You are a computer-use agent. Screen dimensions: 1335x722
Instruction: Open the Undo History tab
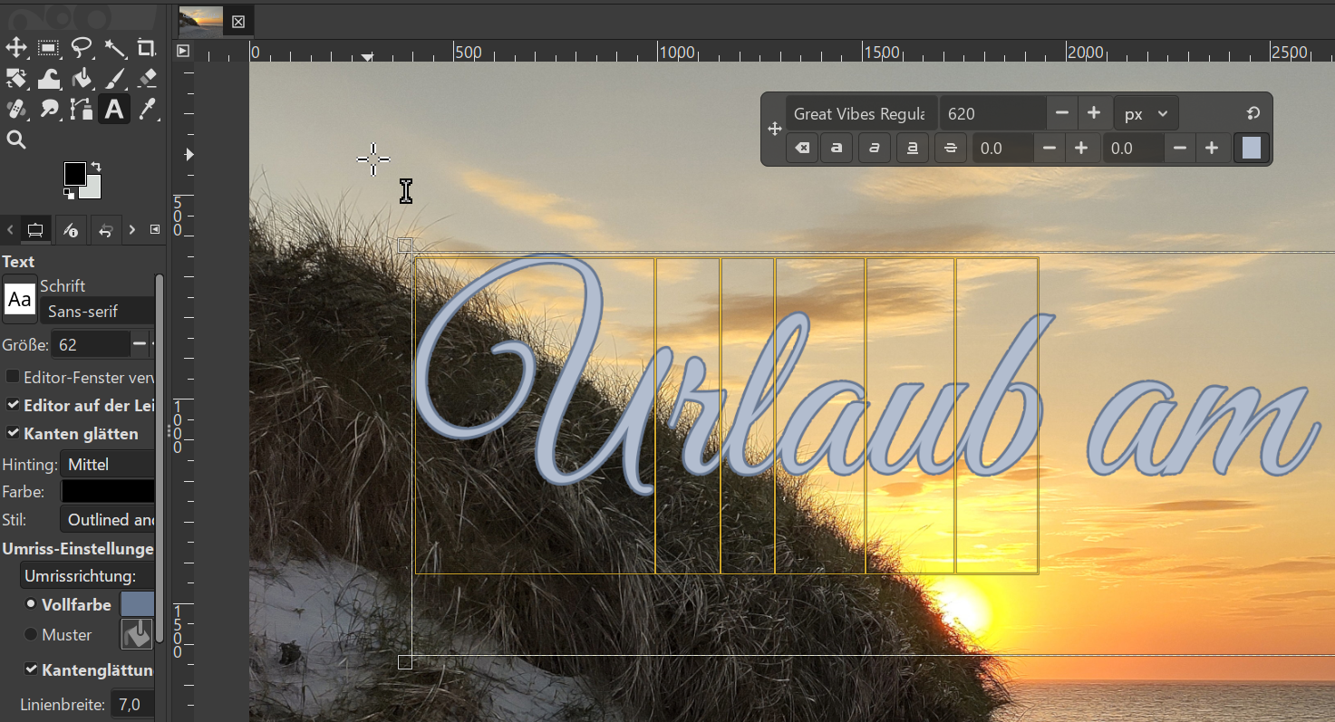[105, 230]
